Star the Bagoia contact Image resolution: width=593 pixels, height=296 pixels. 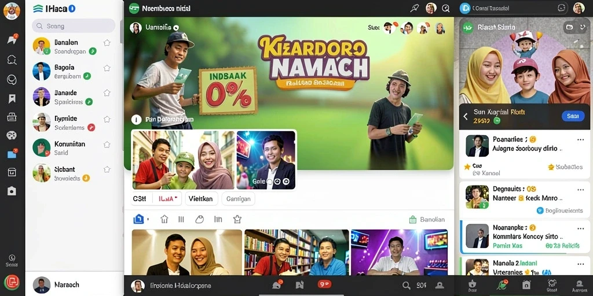(107, 68)
